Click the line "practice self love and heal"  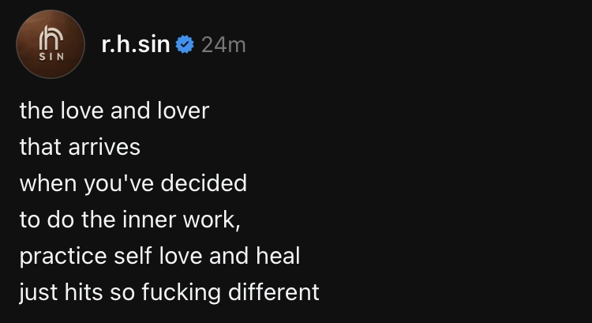159,257
